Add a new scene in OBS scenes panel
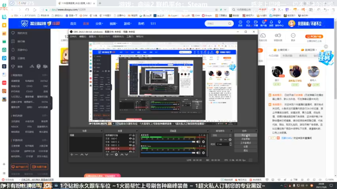This screenshot has width=337, height=189. coord(72,155)
